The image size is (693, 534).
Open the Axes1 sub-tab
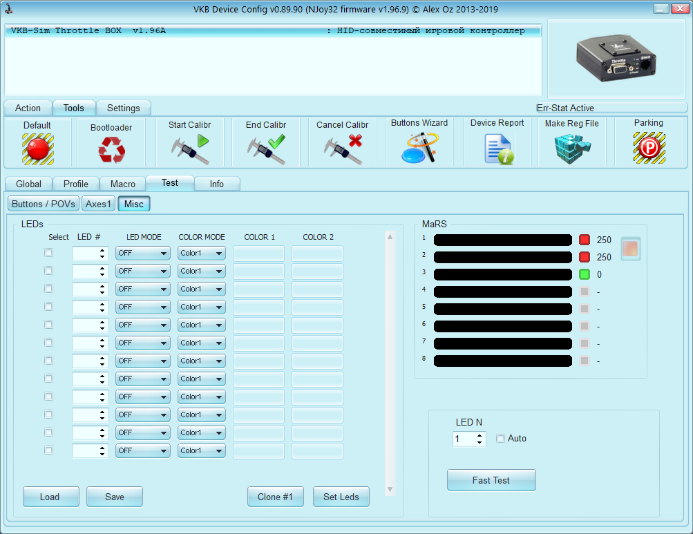[98, 204]
